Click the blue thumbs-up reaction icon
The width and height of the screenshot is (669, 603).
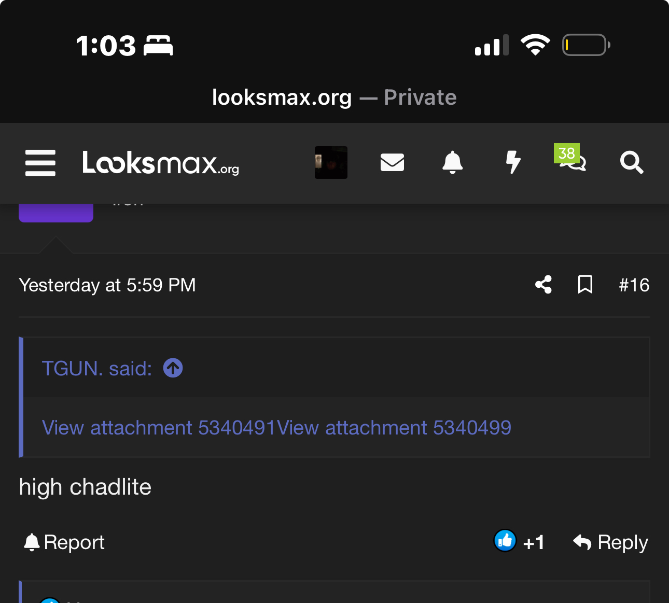click(505, 541)
